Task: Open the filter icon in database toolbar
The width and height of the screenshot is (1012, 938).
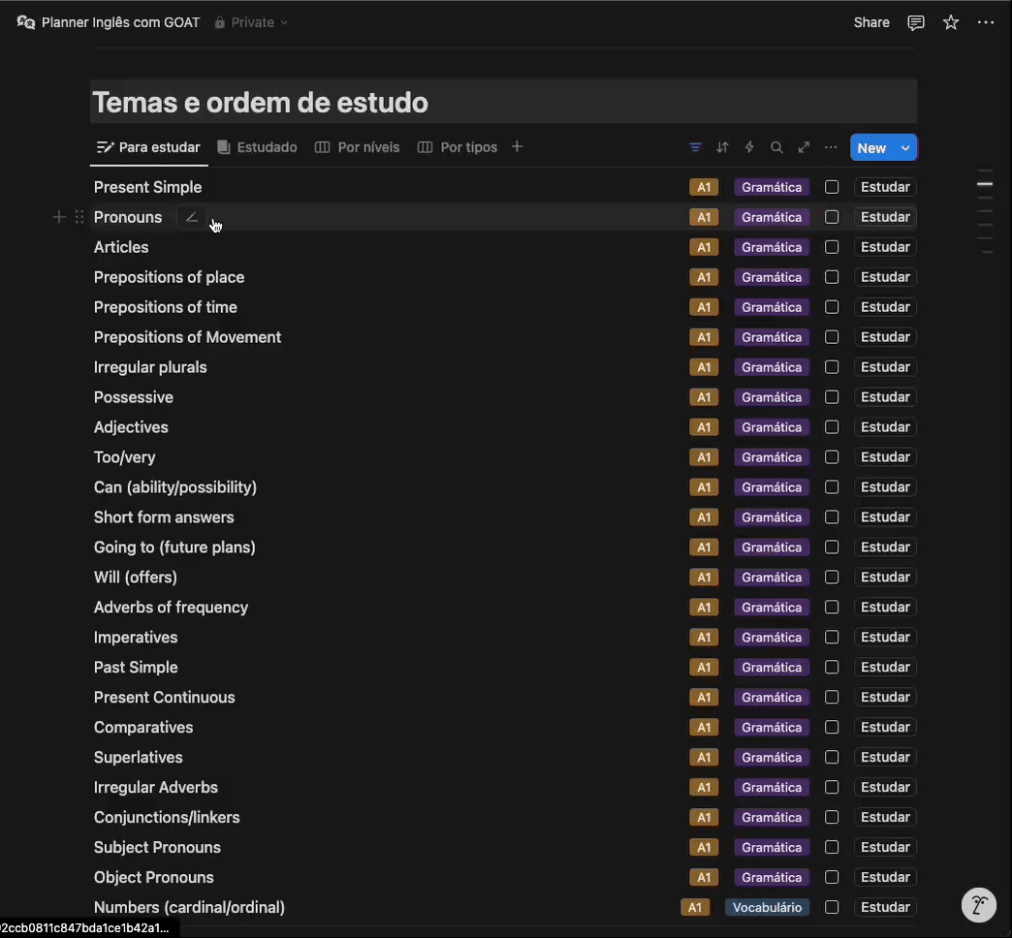Action: click(x=695, y=147)
